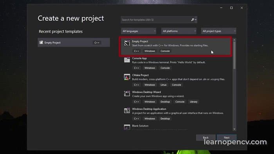274x154 pixels.
Task: Go to the Next step
Action: [227, 138]
